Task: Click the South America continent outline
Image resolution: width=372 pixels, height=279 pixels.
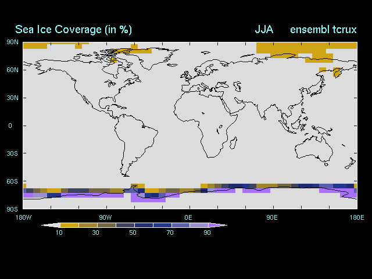Action: point(135,145)
